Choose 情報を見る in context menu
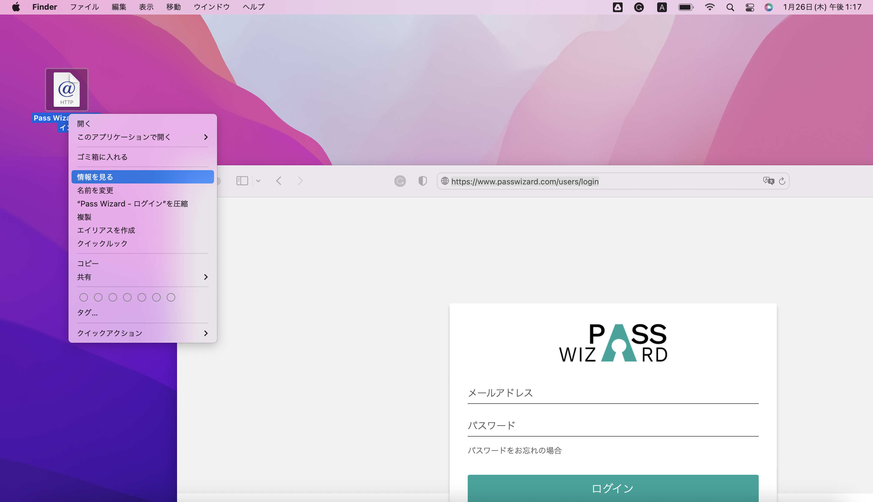Image resolution: width=873 pixels, height=502 pixels. click(x=142, y=177)
